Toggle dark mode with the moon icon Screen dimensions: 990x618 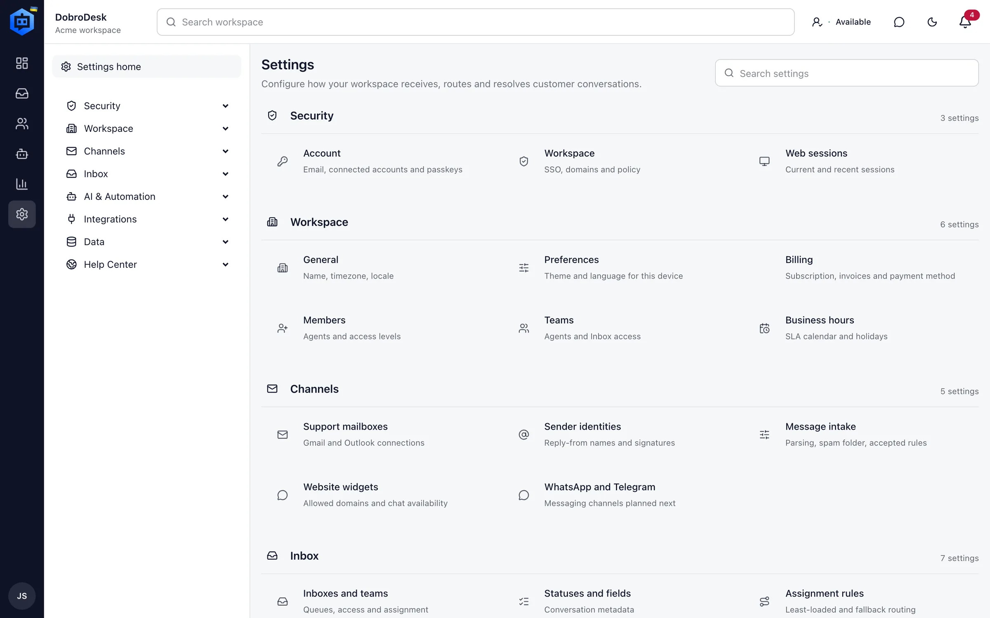[932, 22]
